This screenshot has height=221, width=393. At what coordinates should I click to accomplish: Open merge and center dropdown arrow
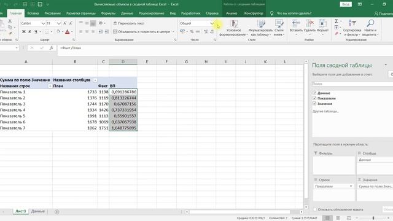click(x=173, y=31)
